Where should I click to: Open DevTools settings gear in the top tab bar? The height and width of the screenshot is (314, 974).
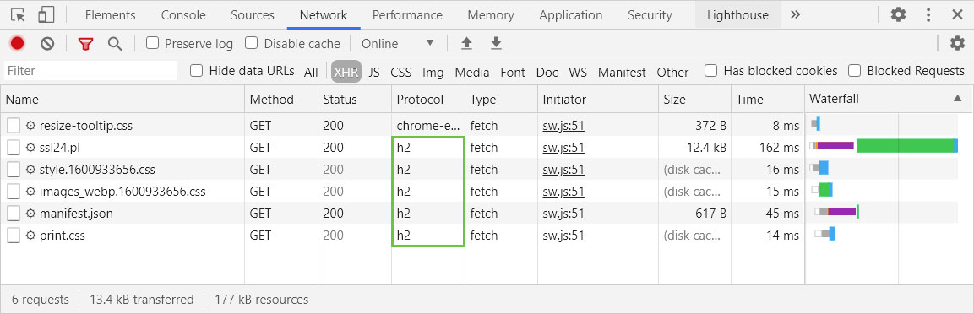click(x=898, y=15)
